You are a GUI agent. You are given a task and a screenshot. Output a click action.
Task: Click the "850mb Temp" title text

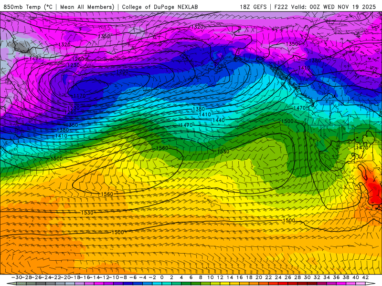(22, 7)
